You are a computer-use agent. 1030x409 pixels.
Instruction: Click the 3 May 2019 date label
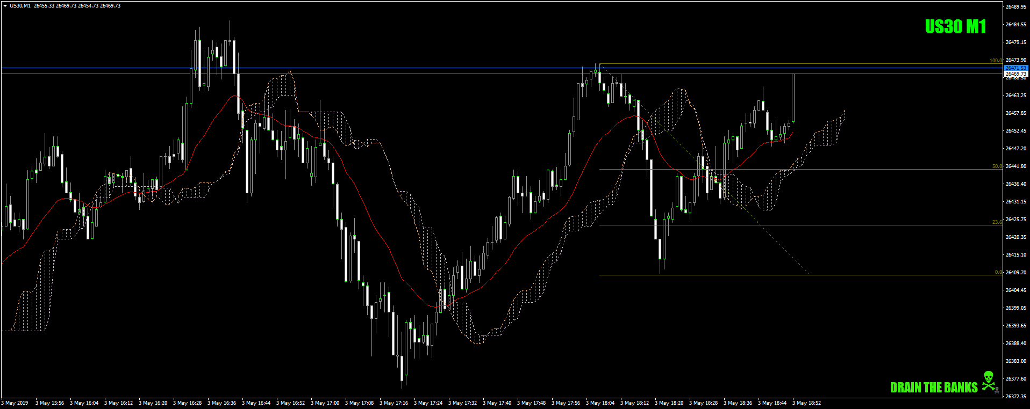(15, 403)
